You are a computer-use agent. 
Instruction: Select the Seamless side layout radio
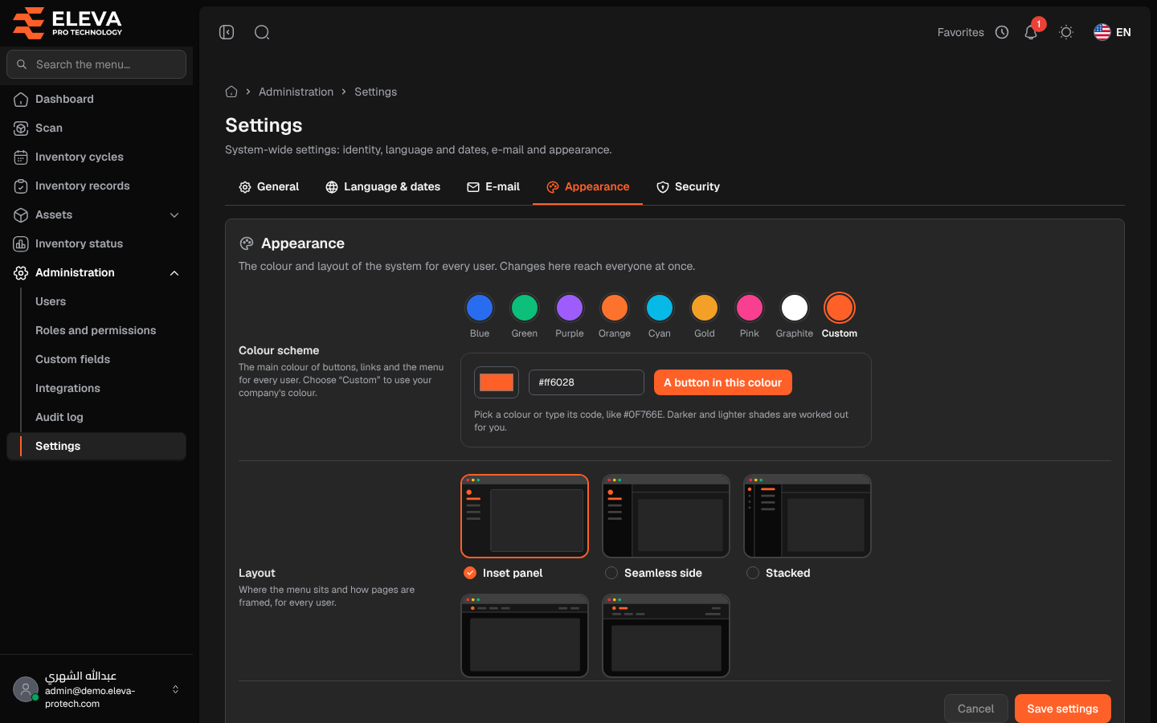(x=611, y=573)
